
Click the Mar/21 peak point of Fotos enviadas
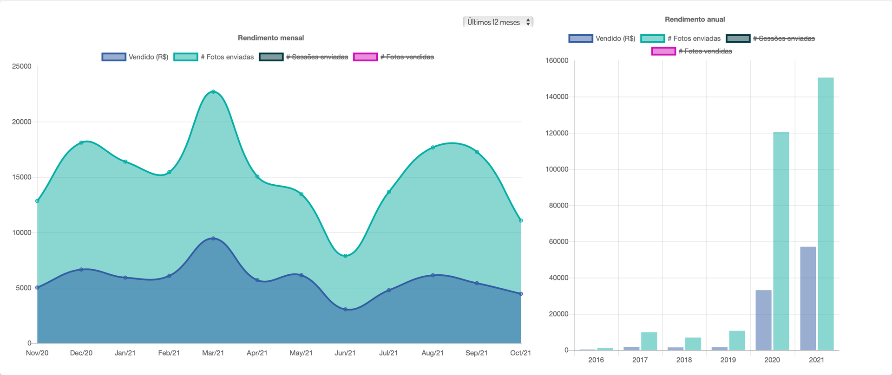point(213,92)
